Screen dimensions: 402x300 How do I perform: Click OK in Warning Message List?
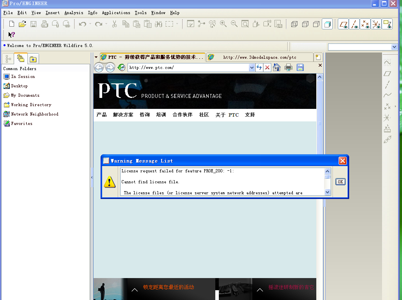click(x=341, y=182)
